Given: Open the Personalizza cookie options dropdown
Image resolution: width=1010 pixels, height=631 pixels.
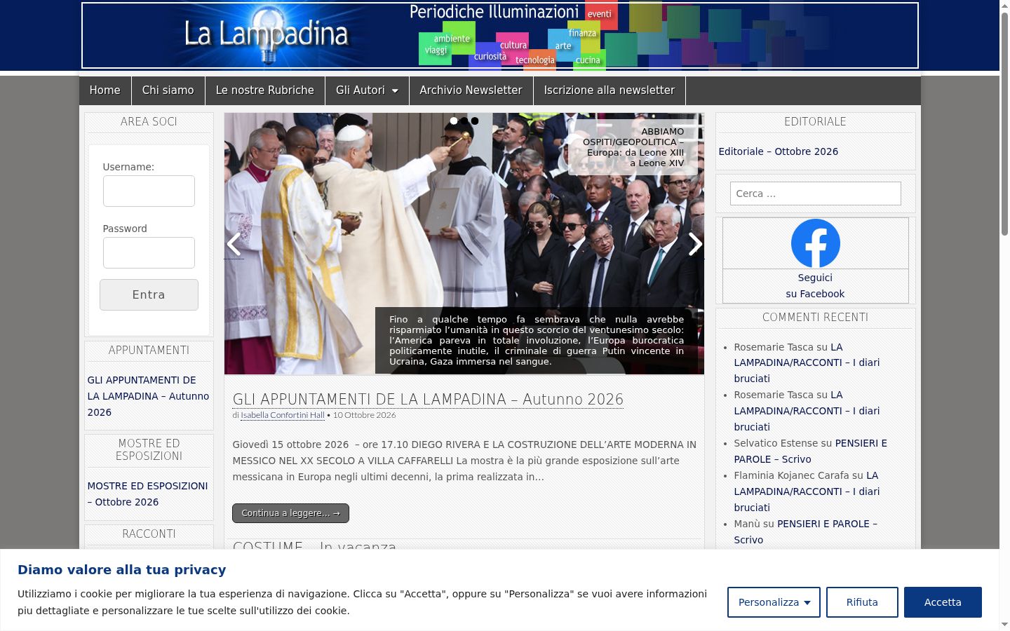Looking at the screenshot, I should point(774,602).
